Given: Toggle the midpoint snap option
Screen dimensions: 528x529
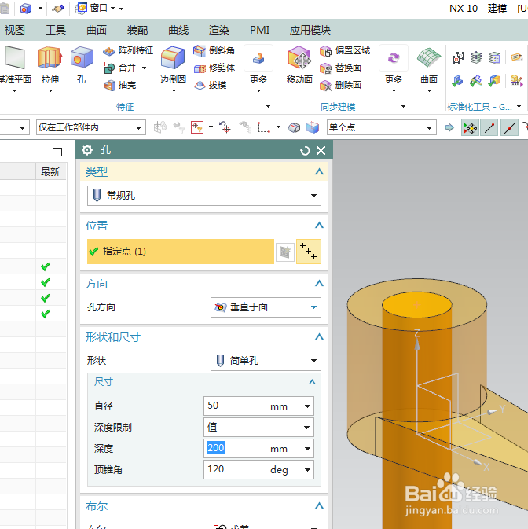Looking at the screenshot, I should (509, 127).
